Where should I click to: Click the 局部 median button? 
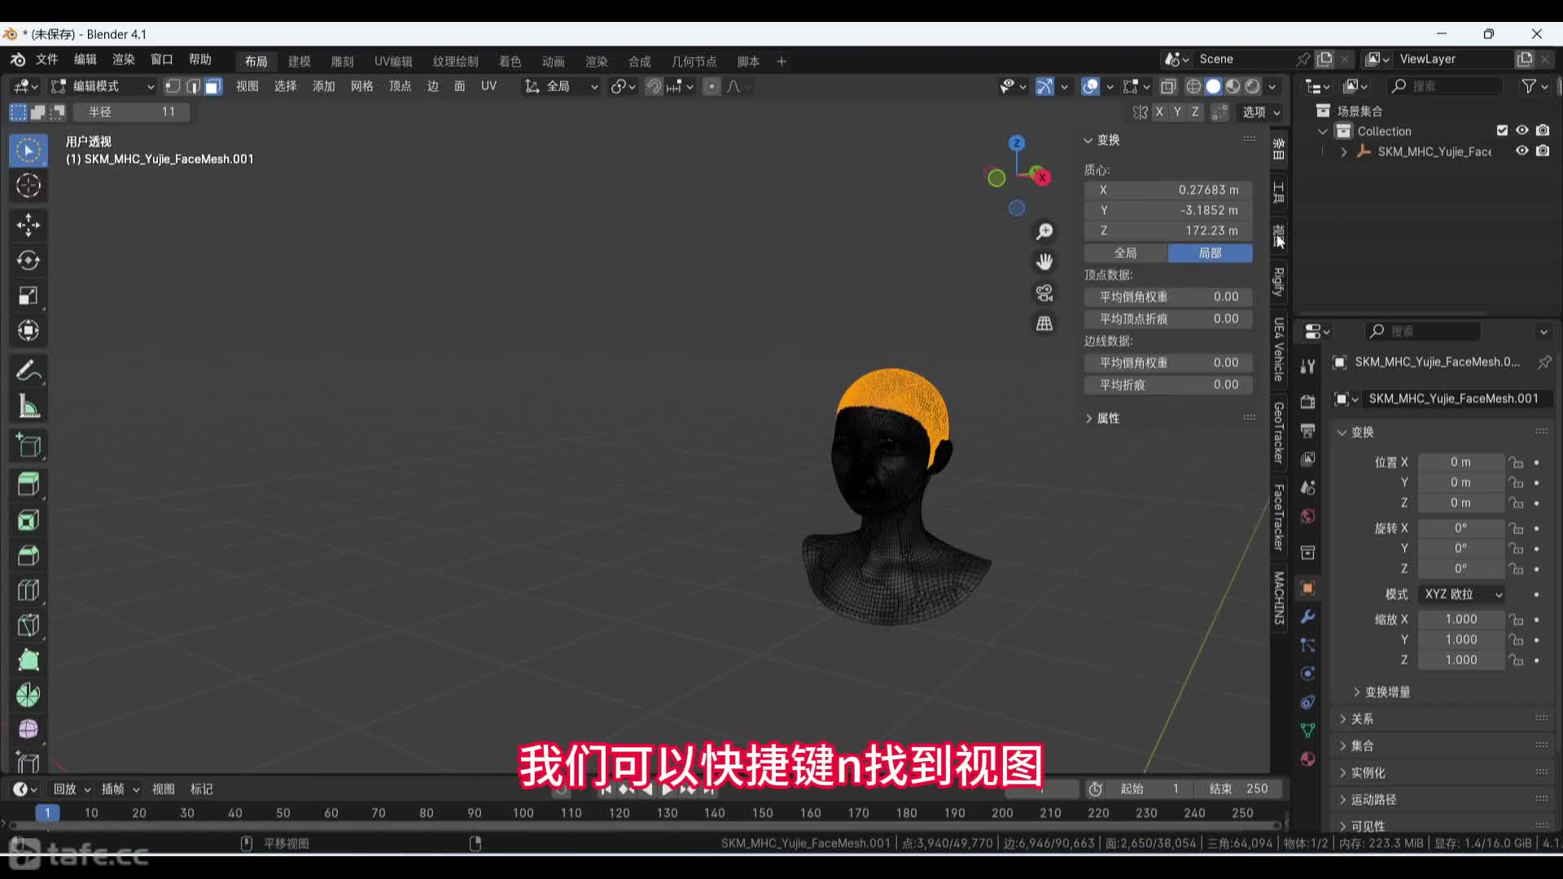coord(1210,253)
